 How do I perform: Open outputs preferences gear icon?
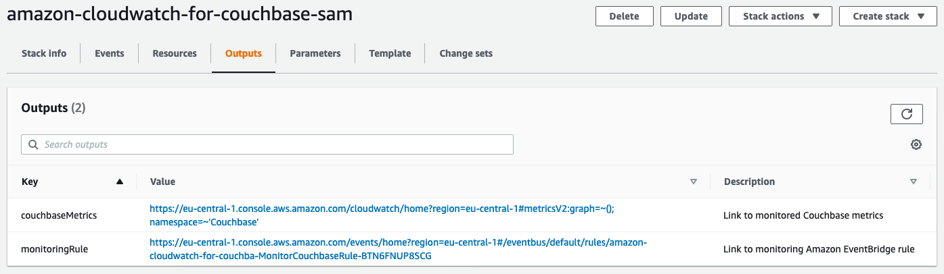pyautogui.click(x=916, y=144)
